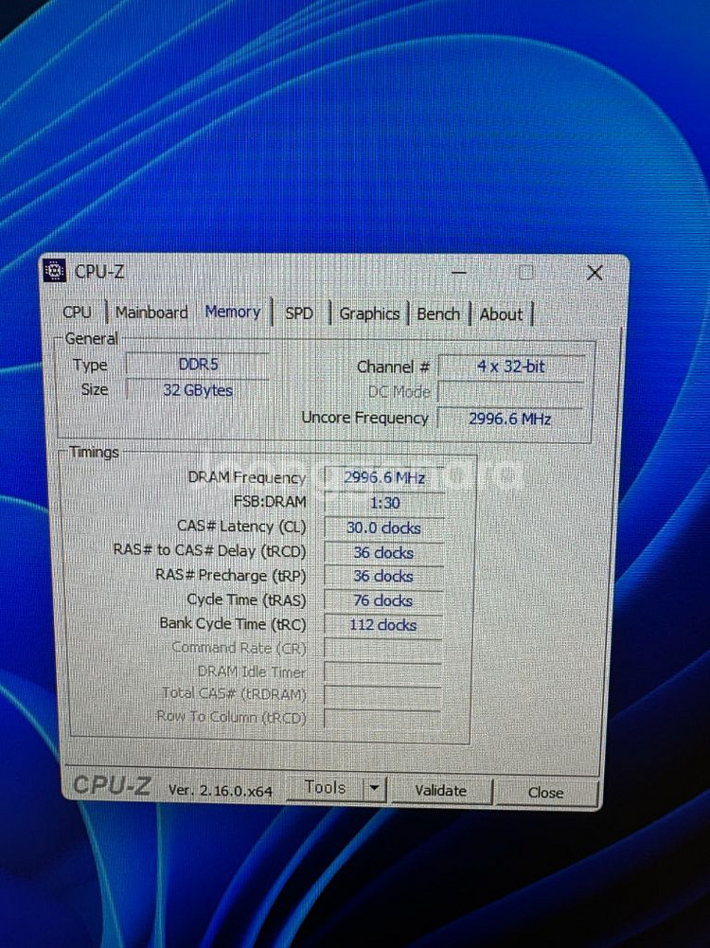Select the tRC 112 clocks value
710x948 pixels.
(x=383, y=625)
